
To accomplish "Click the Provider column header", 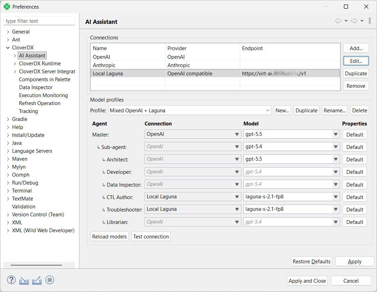I will coord(202,48).
